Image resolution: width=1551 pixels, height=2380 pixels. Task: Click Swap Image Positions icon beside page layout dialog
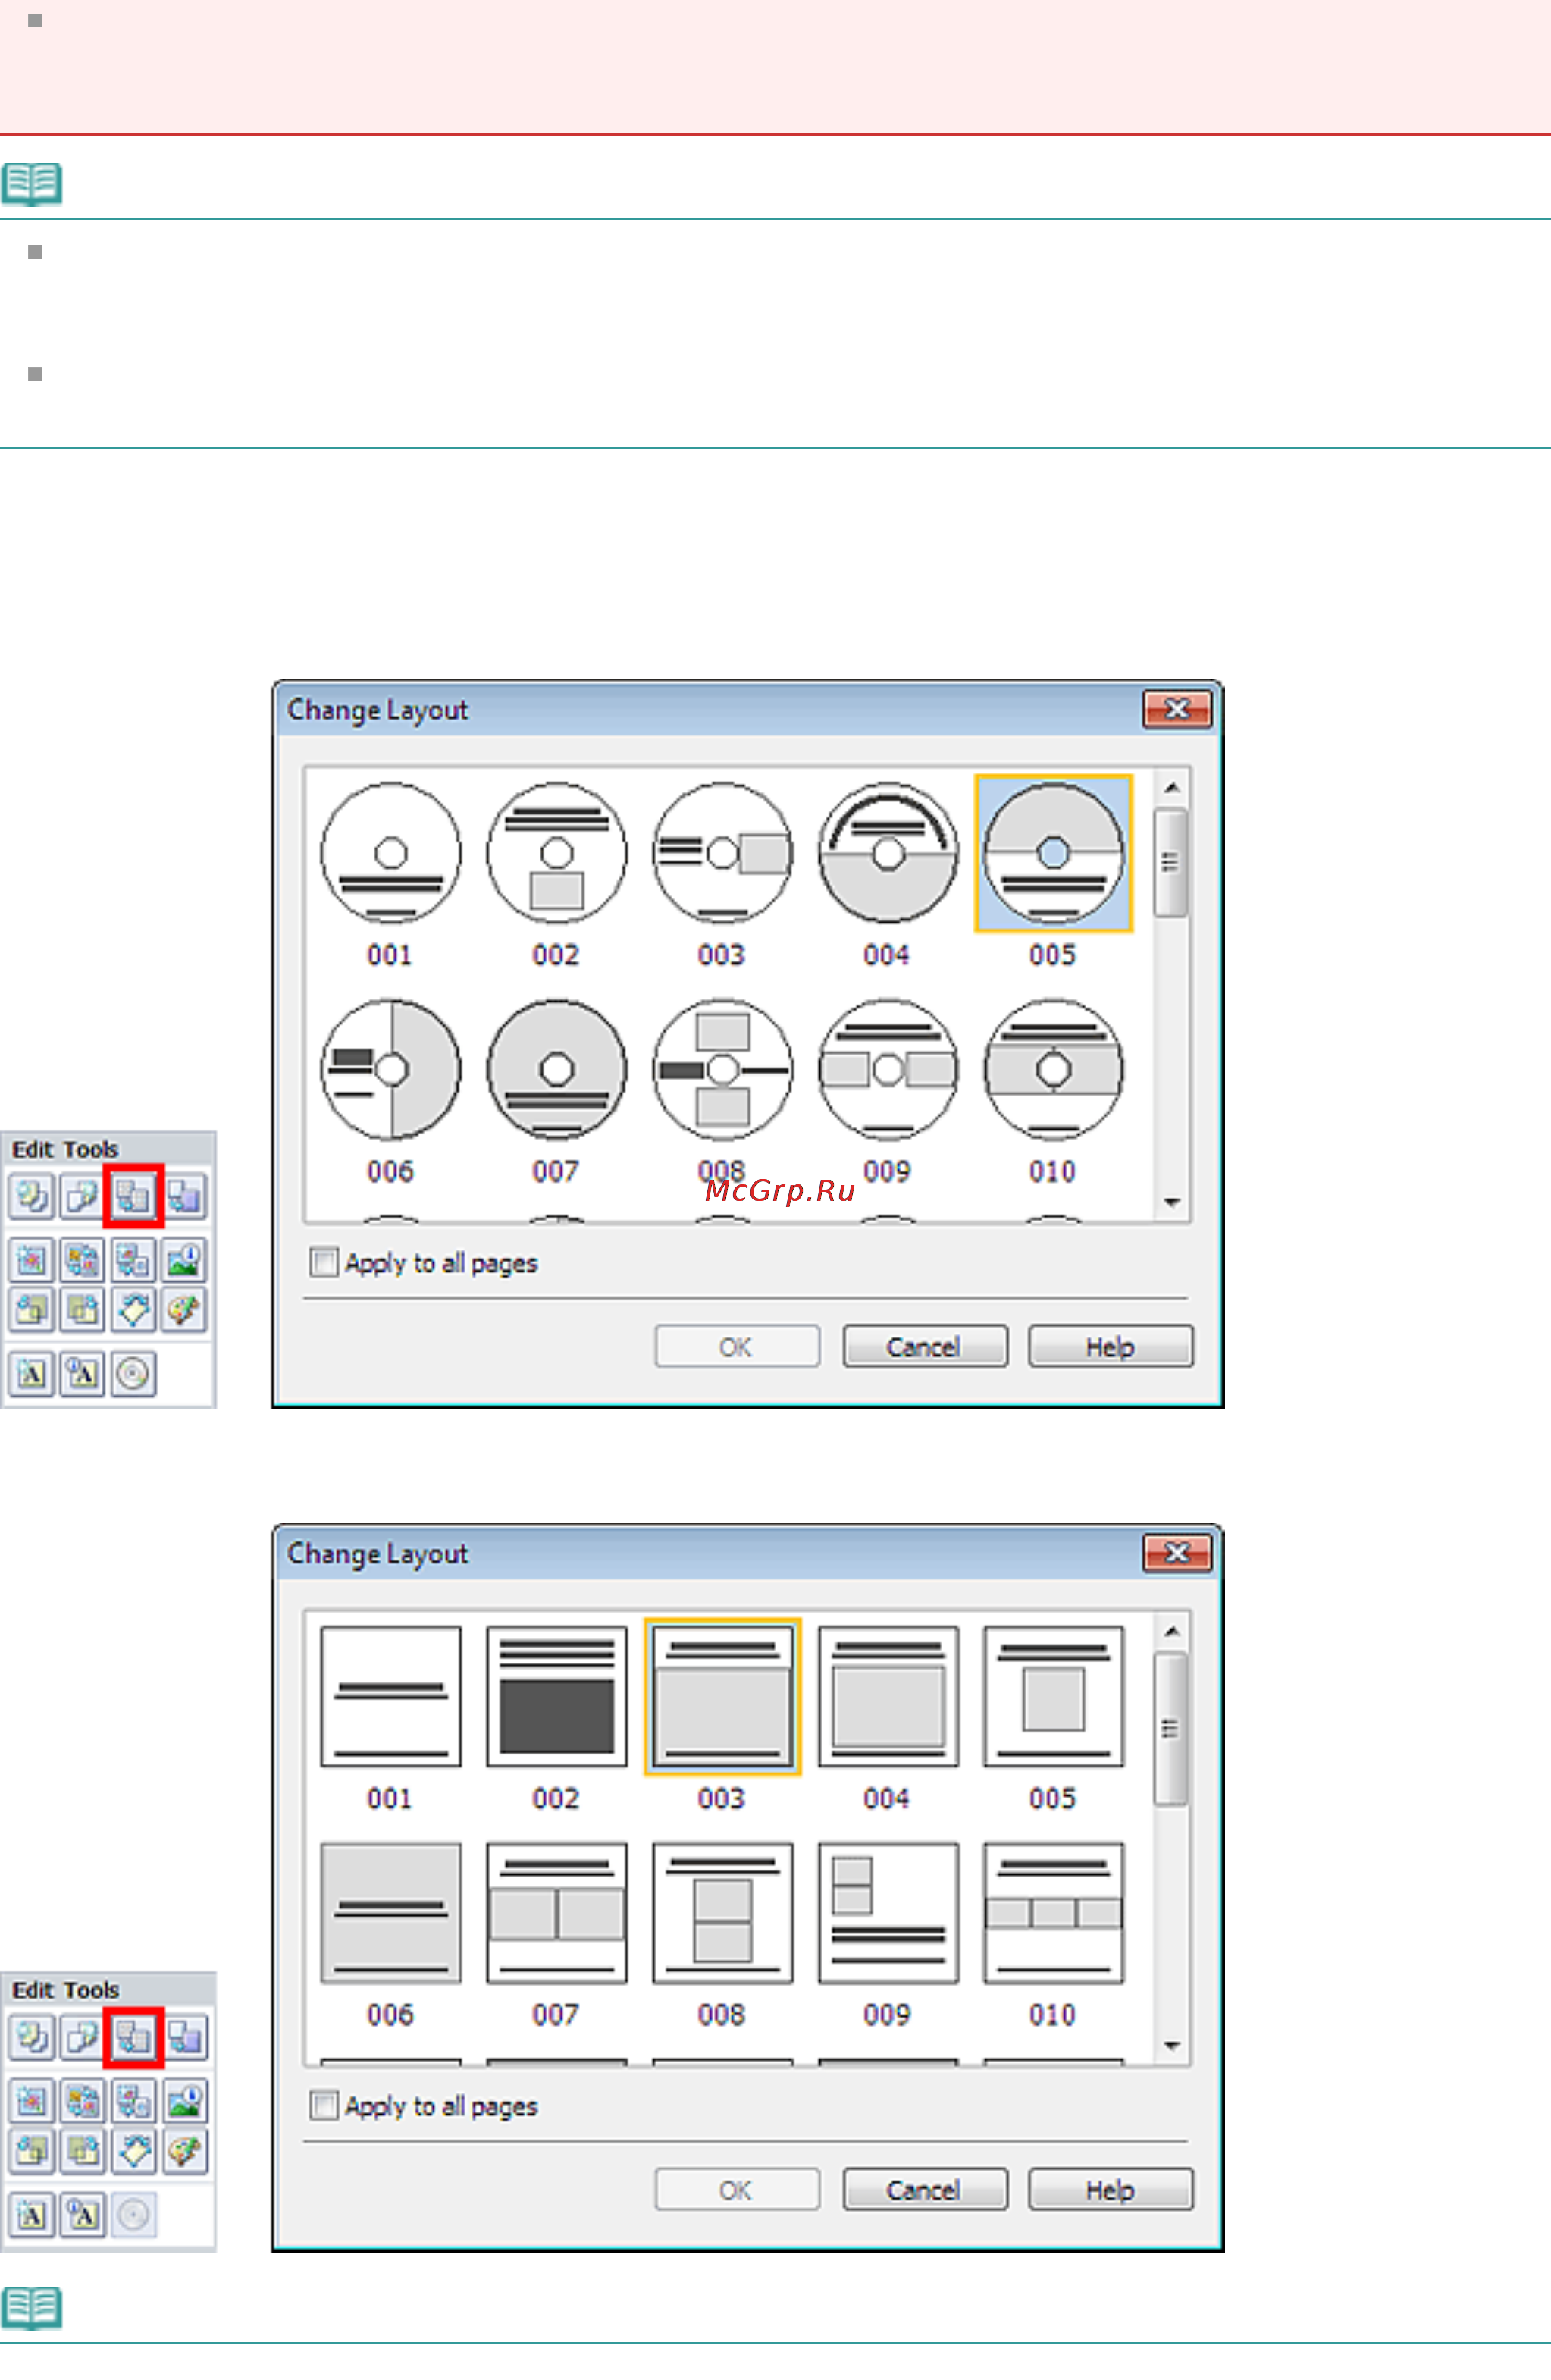[82, 2101]
